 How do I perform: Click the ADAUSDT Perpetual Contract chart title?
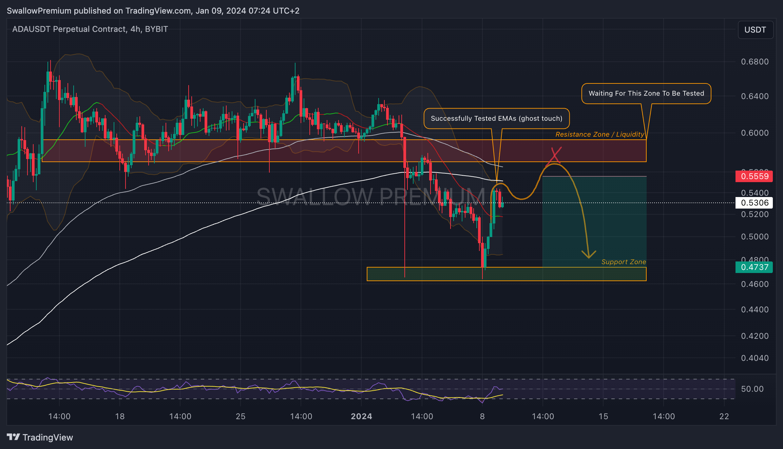[x=90, y=29]
